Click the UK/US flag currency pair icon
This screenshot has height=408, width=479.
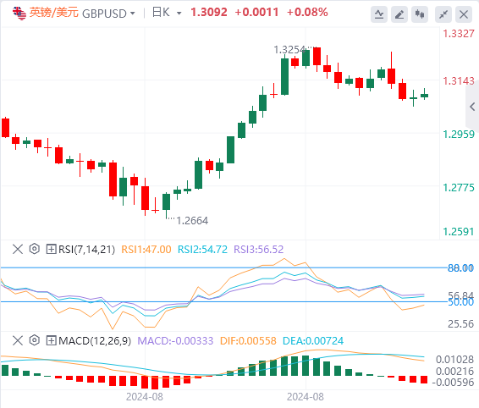[19, 14]
